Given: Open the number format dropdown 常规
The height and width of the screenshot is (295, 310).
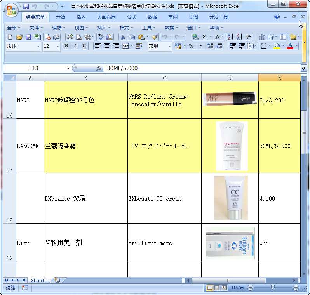Looking at the screenshot, I should coord(169,46).
